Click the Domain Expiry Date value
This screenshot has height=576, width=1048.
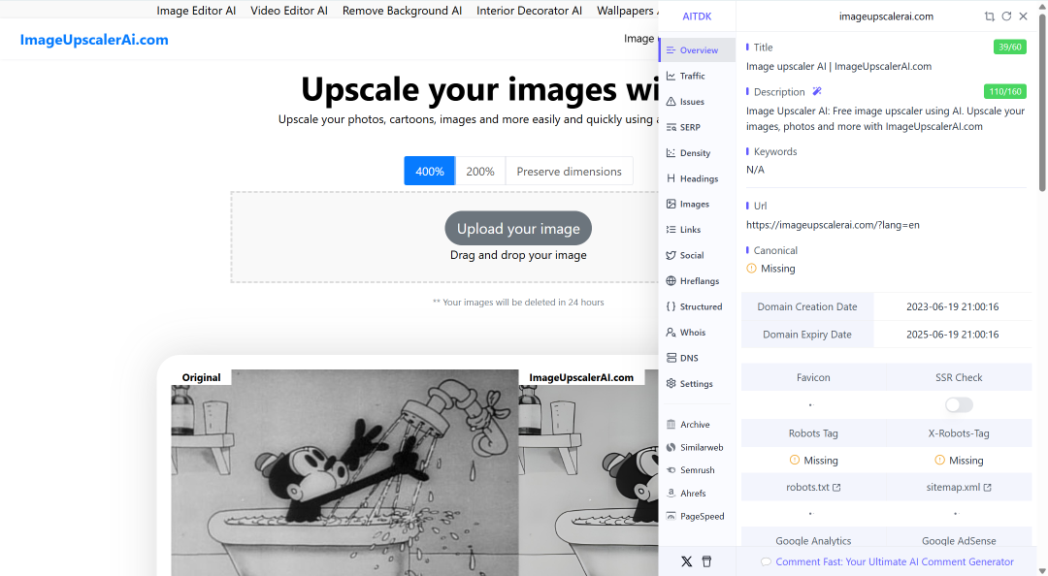coord(953,335)
